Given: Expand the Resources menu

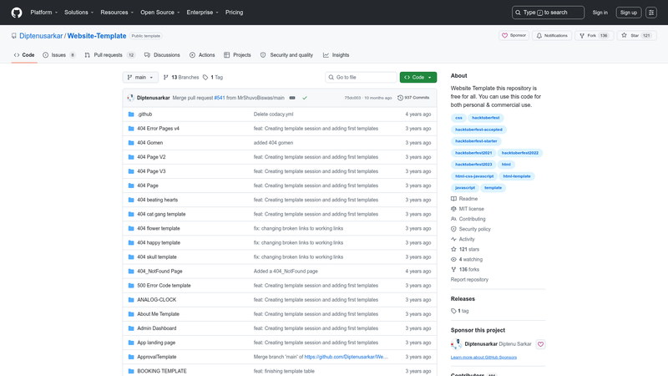Looking at the screenshot, I should (117, 13).
